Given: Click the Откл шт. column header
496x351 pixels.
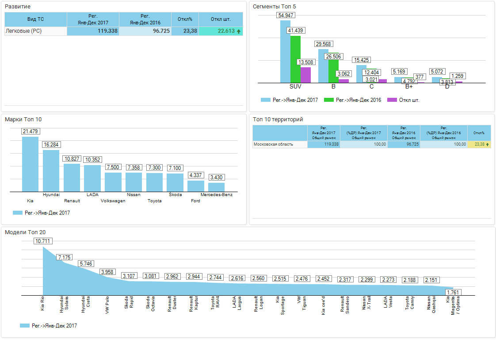Looking at the screenshot, I should pos(221,19).
